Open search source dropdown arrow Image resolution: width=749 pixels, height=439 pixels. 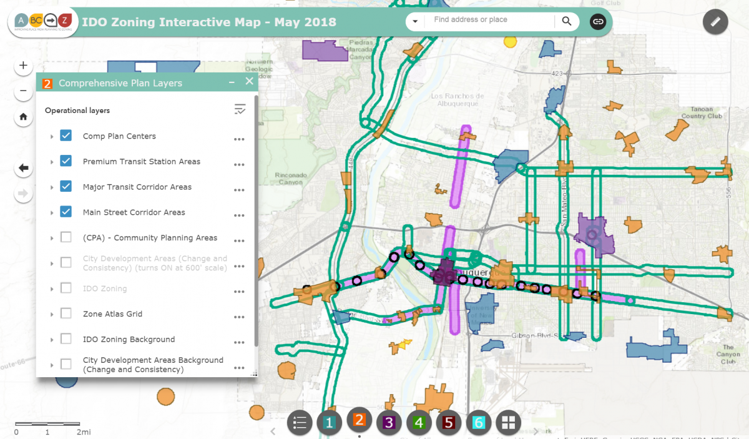click(415, 21)
